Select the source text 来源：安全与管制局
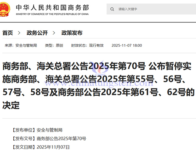 point(21,46)
